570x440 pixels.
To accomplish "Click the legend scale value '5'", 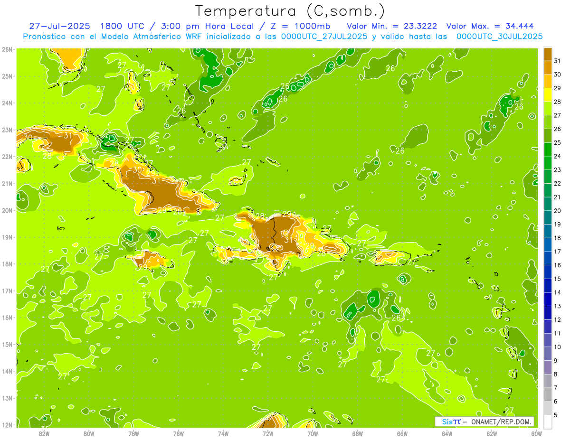I will 556,415.
